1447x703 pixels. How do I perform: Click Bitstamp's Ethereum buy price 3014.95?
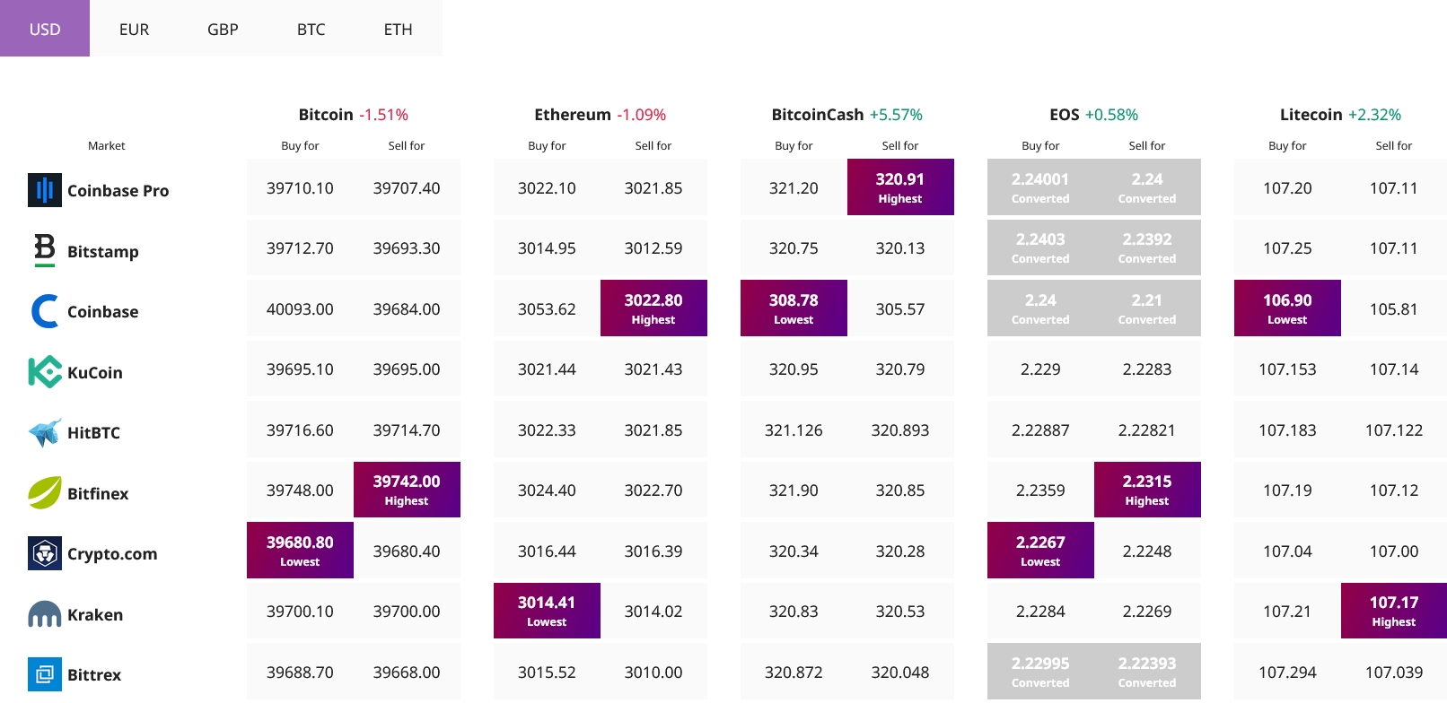pyautogui.click(x=547, y=248)
